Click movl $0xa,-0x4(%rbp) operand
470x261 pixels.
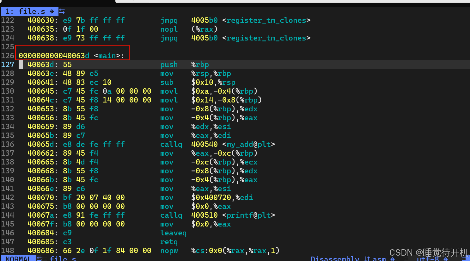(224, 91)
